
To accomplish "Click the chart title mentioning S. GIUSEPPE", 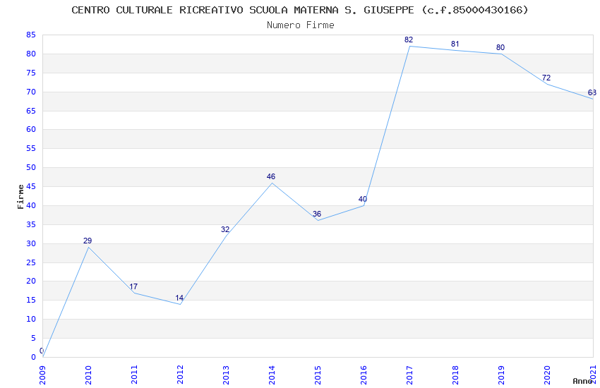I will pyautogui.click(x=299, y=10).
